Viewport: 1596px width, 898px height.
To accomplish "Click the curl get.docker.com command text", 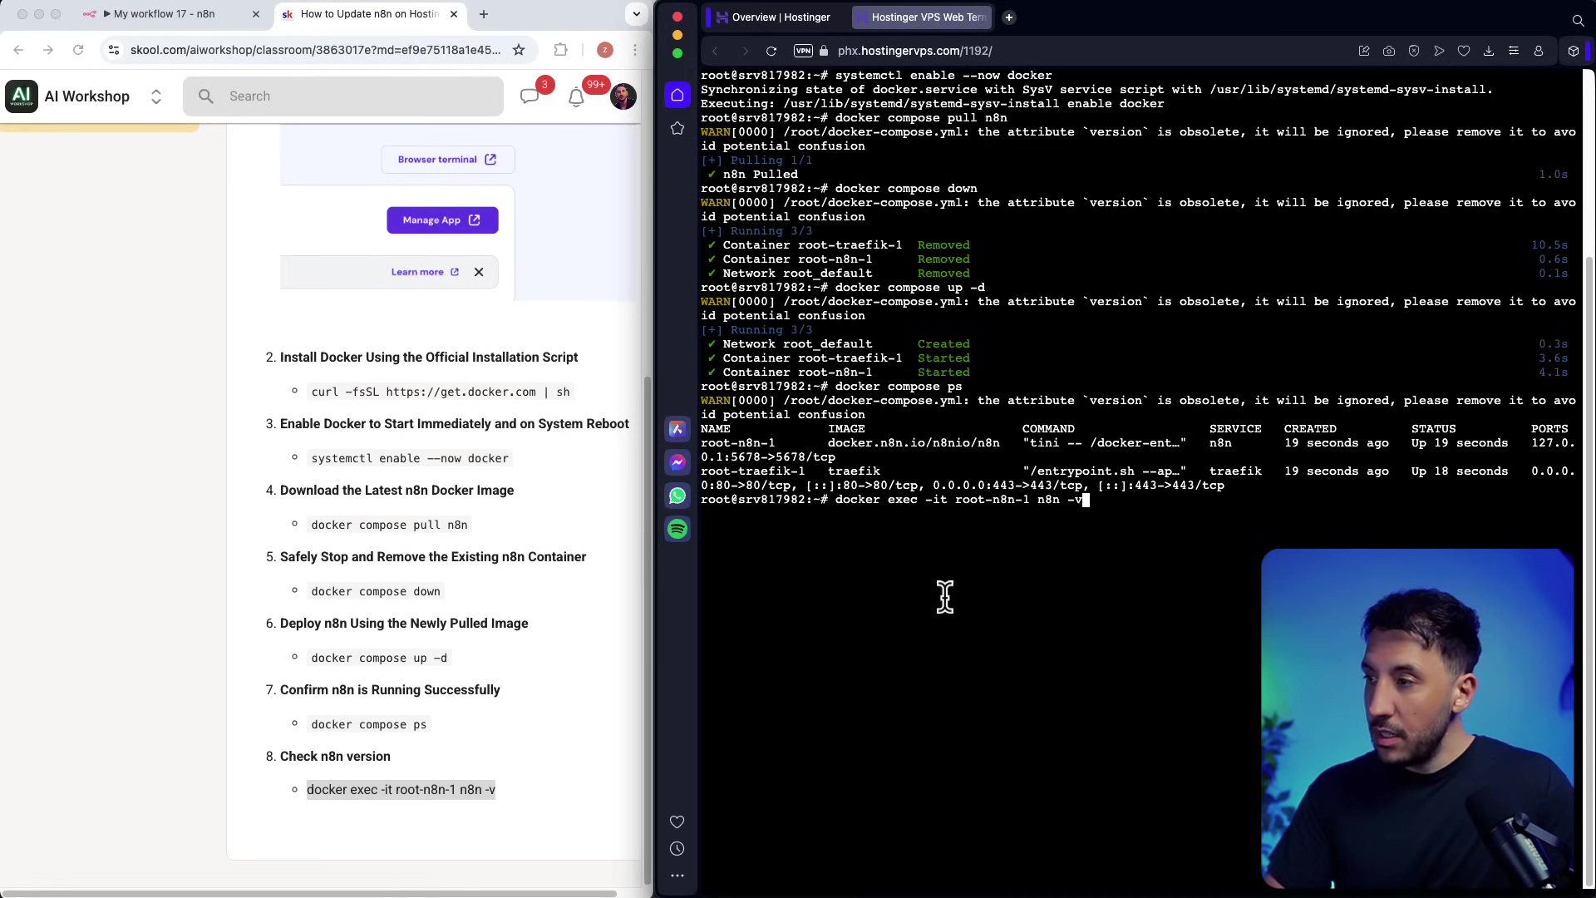I will pyautogui.click(x=441, y=392).
